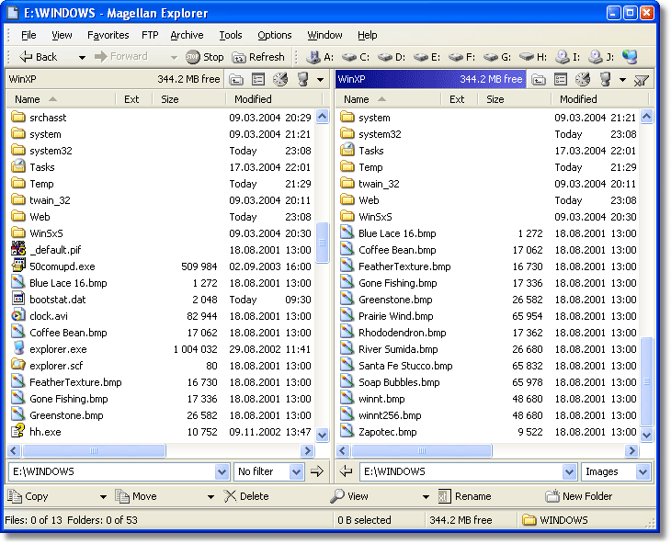
Task: Open the FTP menu
Action: tap(150, 35)
